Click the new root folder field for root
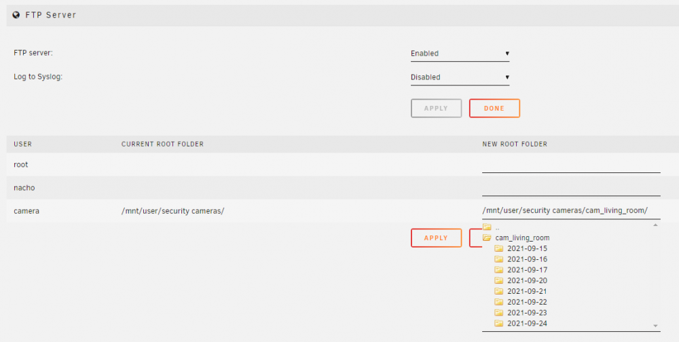Viewport: 679px width, 342px height. pos(571,166)
